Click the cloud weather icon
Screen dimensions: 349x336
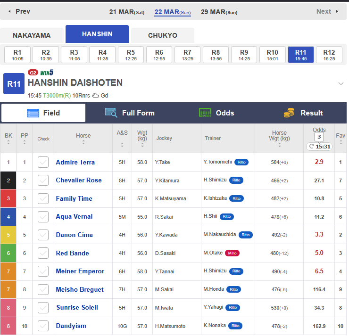(95, 96)
